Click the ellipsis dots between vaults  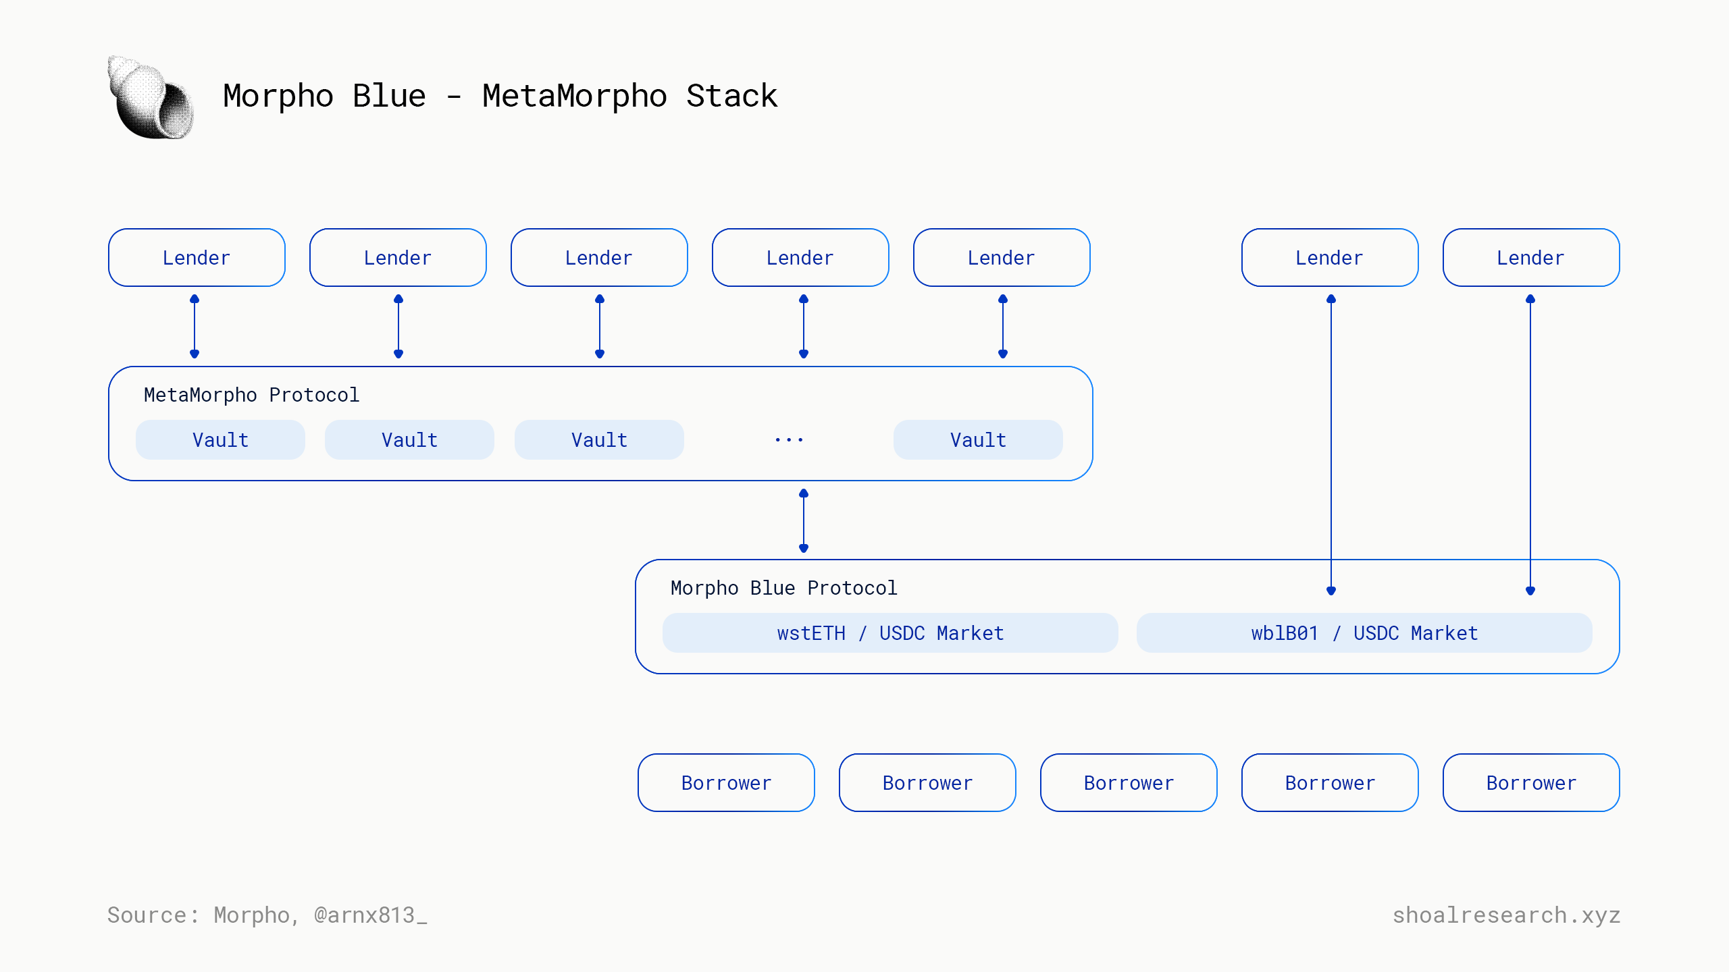tap(789, 440)
